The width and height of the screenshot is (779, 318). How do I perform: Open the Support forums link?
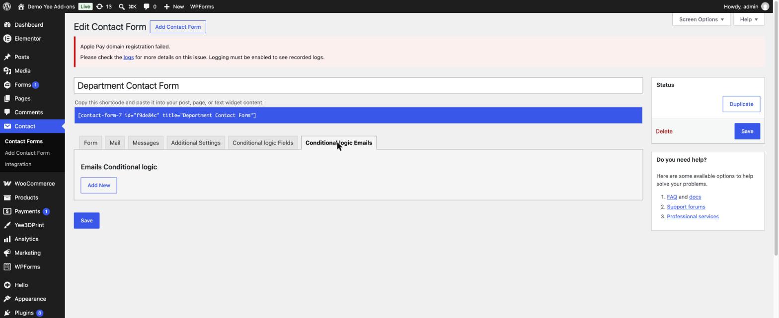[x=686, y=207]
